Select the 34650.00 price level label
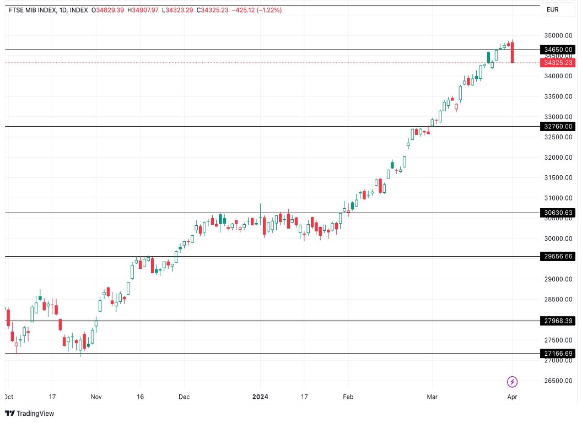This screenshot has width=582, height=423. [x=557, y=50]
